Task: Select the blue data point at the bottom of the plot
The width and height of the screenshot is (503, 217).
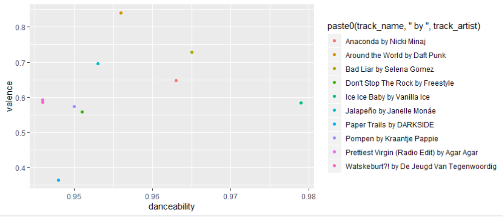Action: tap(58, 180)
